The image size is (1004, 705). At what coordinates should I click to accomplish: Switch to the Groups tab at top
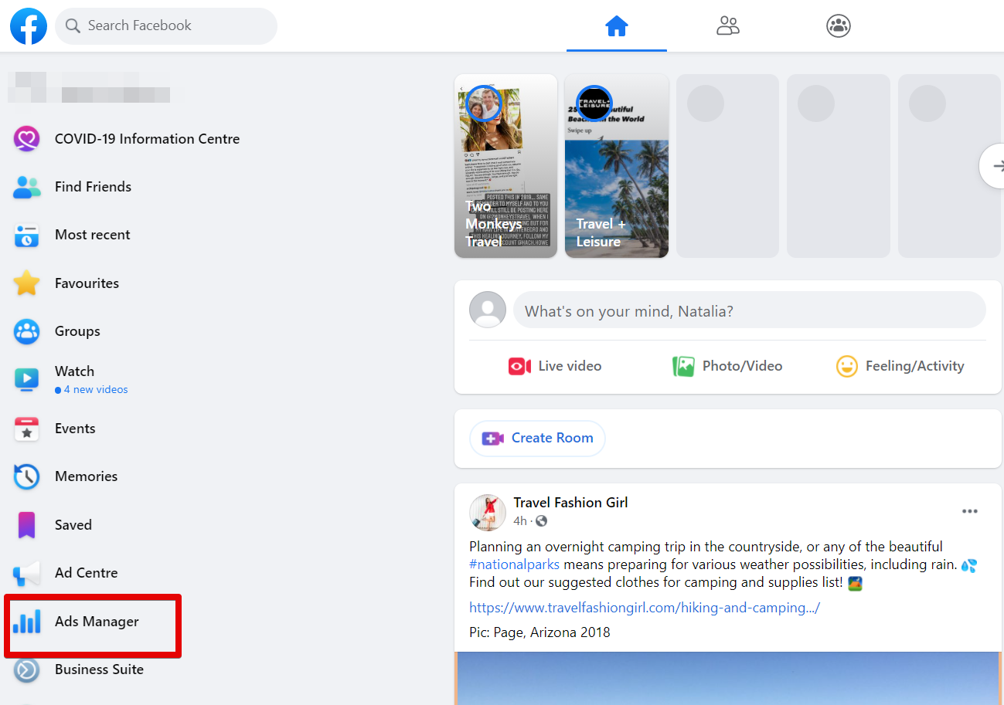coord(838,25)
